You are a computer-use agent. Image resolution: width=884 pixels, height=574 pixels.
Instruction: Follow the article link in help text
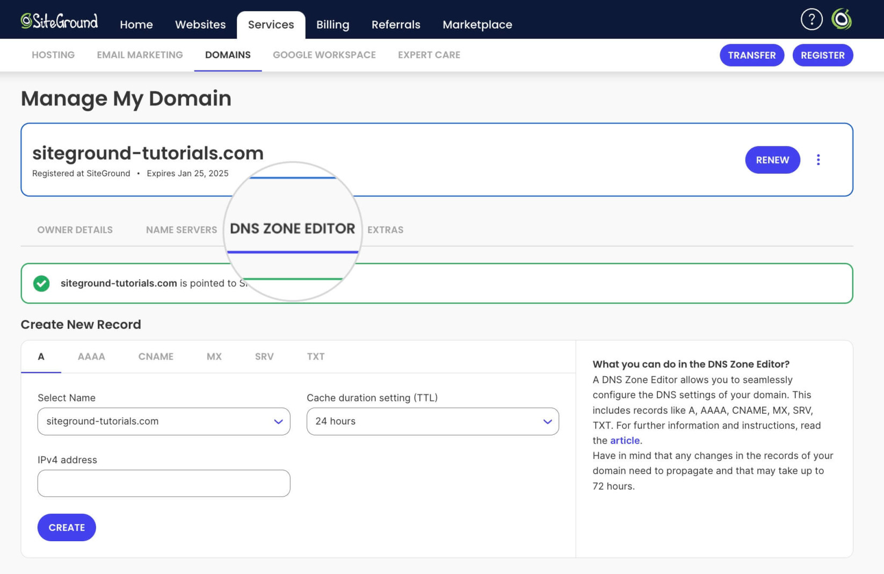click(x=625, y=441)
